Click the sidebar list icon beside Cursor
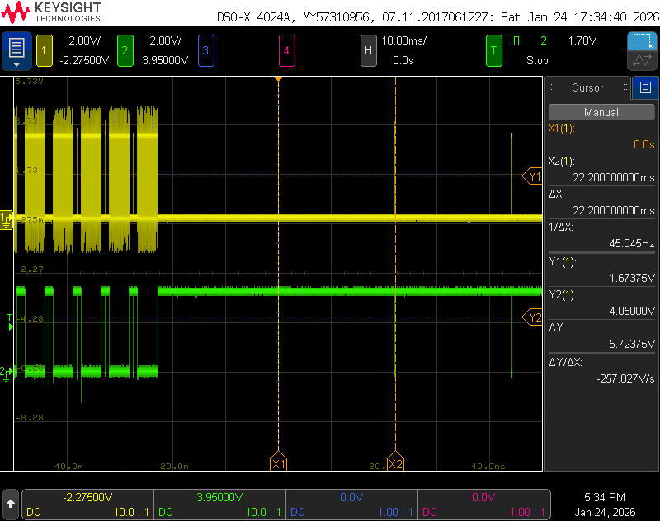 645,87
